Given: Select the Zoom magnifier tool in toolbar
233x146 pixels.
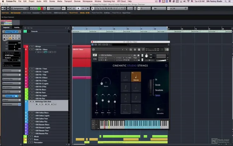Looking at the screenshot, I should click(106, 8).
